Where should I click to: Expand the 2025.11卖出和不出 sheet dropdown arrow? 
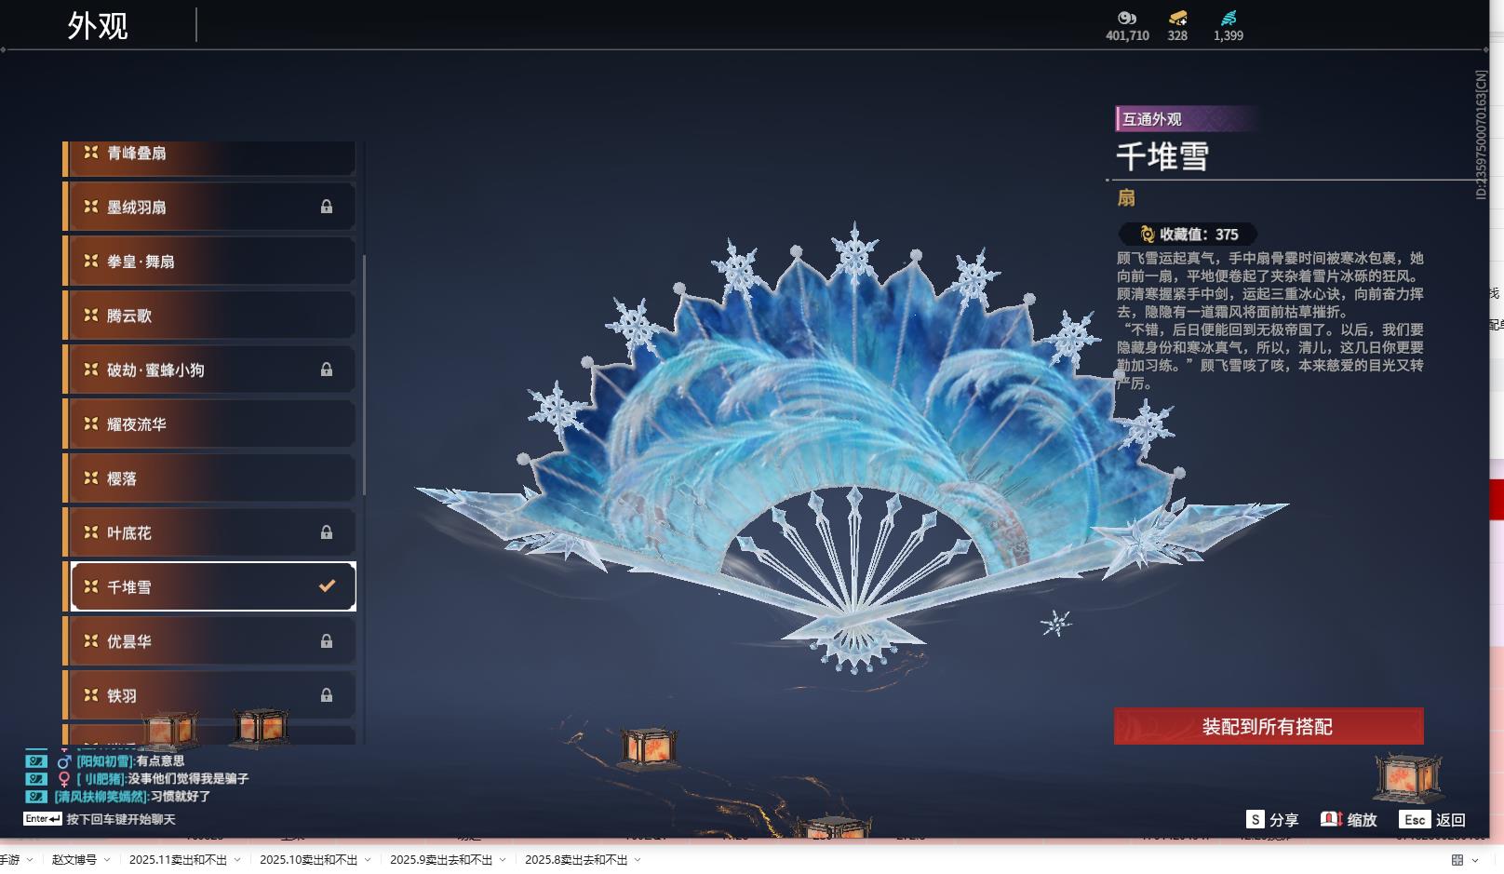(237, 860)
